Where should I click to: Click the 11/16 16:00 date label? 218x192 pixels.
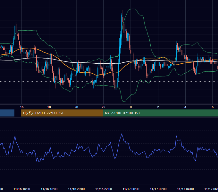(x=22, y=189)
